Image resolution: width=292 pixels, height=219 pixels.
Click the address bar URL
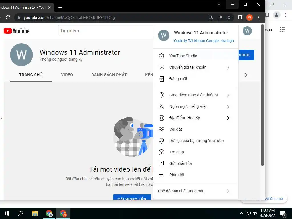(69, 17)
